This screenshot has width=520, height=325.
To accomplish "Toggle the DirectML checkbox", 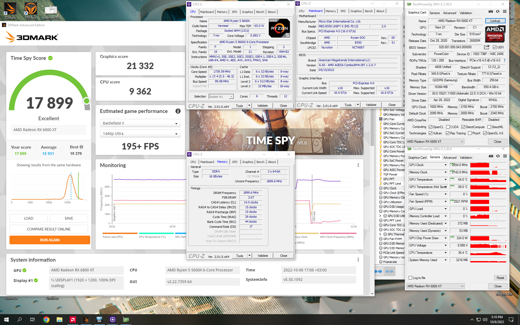I will (489, 127).
